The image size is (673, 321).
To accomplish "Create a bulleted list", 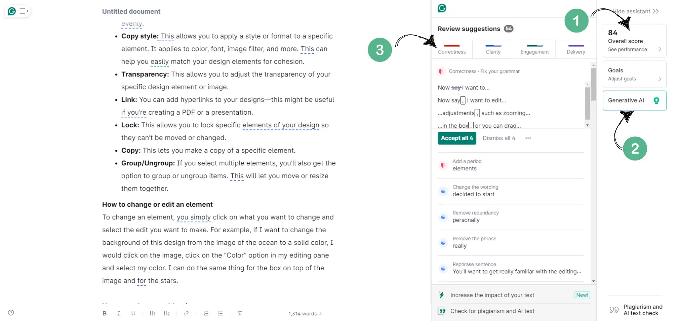I will (x=220, y=313).
